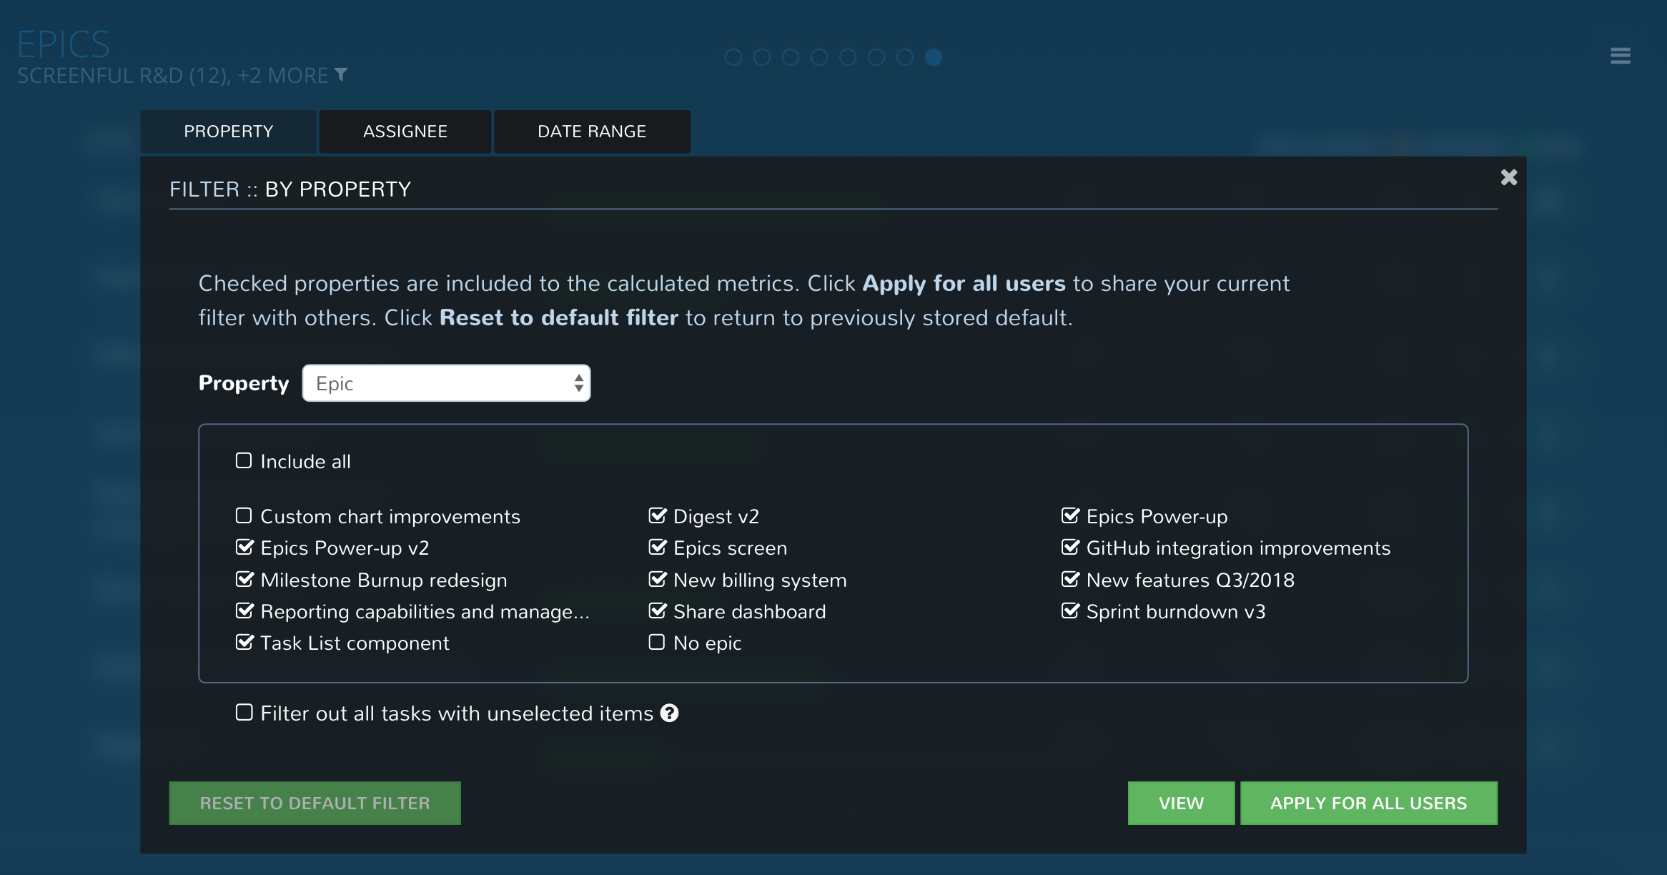Close the filter dialog with X
This screenshot has width=1667, height=875.
(x=1508, y=177)
